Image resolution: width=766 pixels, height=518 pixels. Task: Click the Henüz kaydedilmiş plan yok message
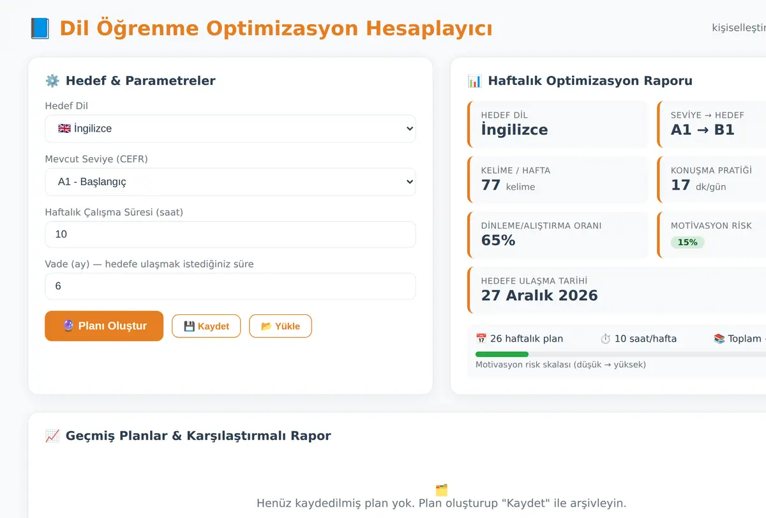[442, 503]
